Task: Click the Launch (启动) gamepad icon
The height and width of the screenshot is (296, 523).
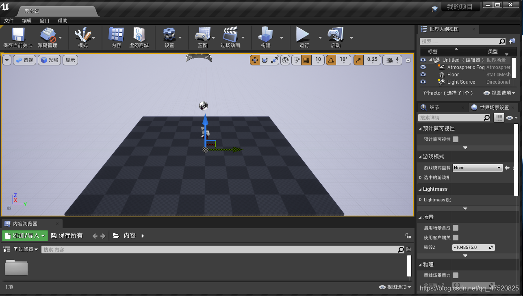Action: [335, 35]
